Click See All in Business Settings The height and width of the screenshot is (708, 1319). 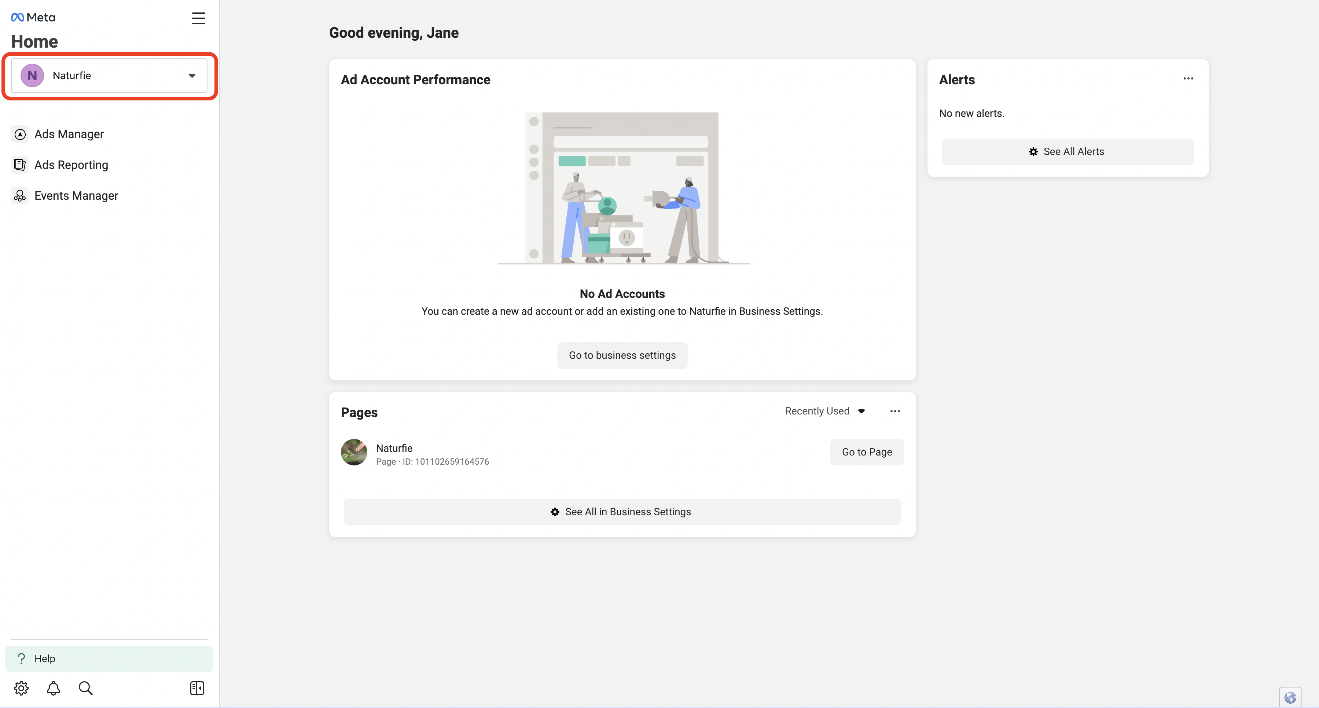[622, 512]
